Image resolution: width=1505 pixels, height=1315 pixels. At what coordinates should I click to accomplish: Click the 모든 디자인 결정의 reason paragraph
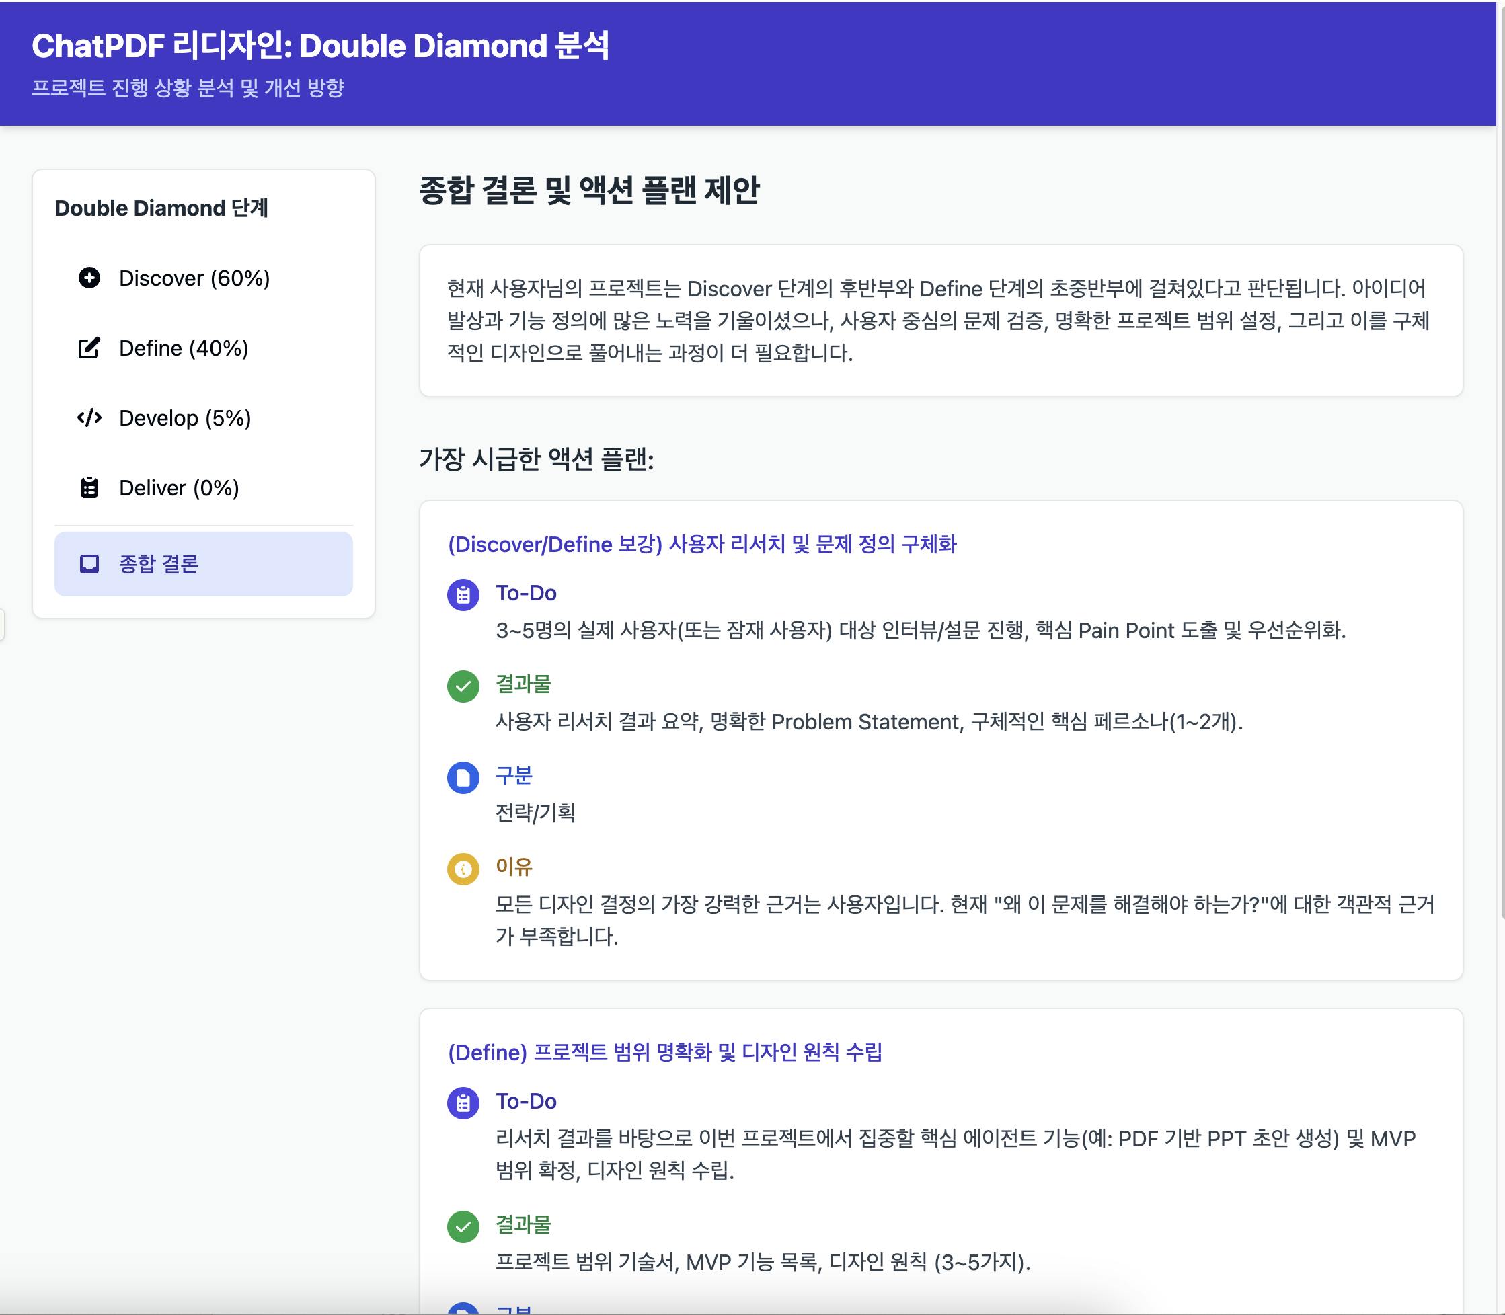click(x=965, y=920)
